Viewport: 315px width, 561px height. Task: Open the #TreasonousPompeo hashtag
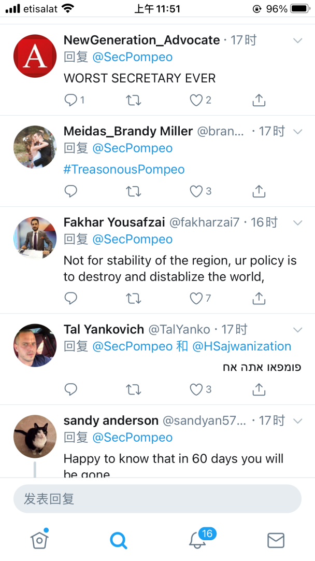point(124,170)
